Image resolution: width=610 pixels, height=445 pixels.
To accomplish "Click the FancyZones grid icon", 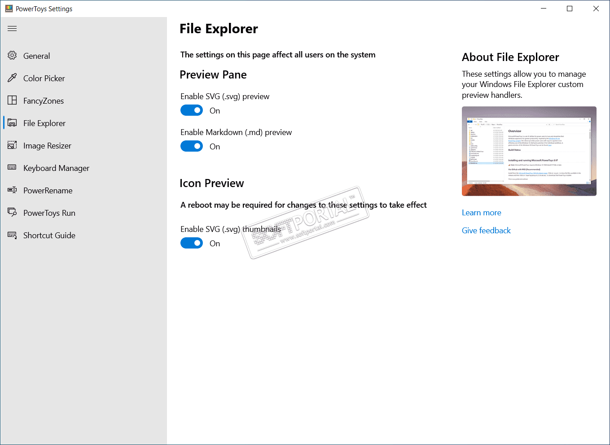I will click(x=12, y=100).
